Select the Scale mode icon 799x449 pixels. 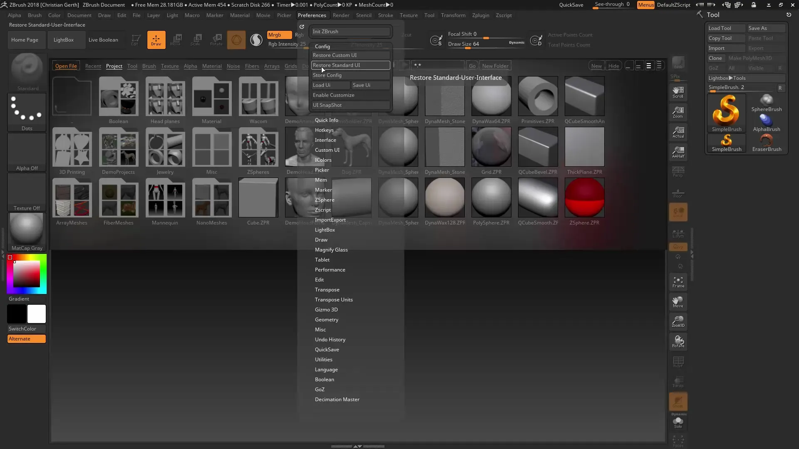click(x=196, y=40)
